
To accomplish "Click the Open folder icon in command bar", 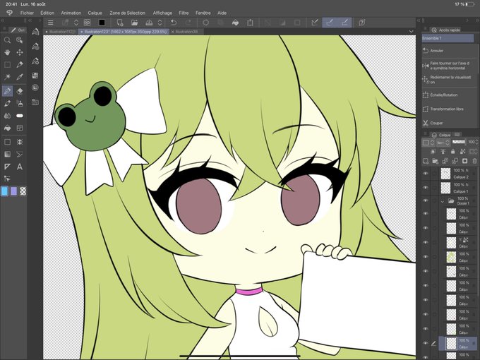I will [x=134, y=23].
